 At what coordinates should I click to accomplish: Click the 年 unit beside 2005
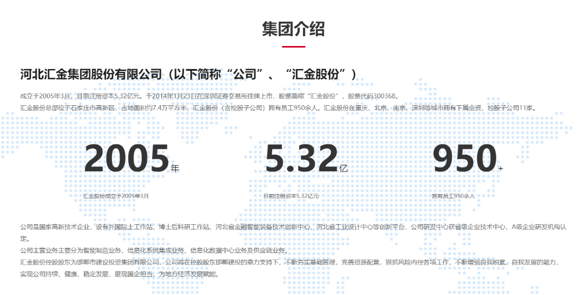(x=175, y=168)
